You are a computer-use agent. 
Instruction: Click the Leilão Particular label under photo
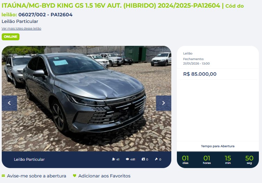point(29,159)
